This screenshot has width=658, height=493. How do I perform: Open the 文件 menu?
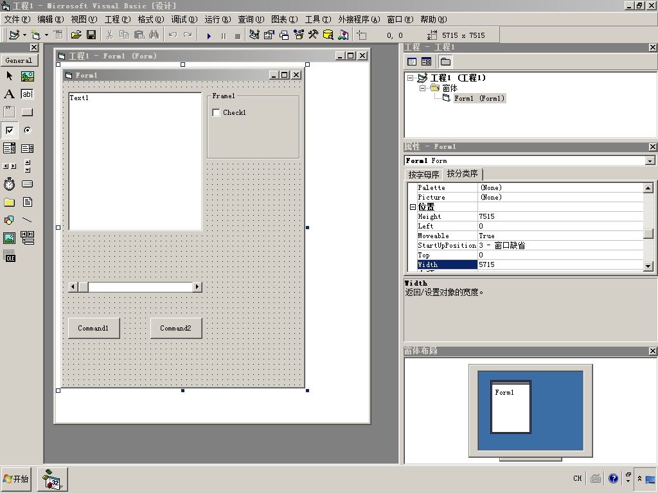tap(17, 19)
